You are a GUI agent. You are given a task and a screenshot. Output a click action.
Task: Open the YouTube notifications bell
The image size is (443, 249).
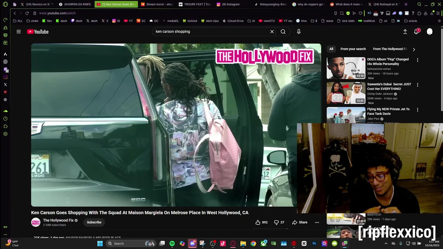(x=417, y=31)
